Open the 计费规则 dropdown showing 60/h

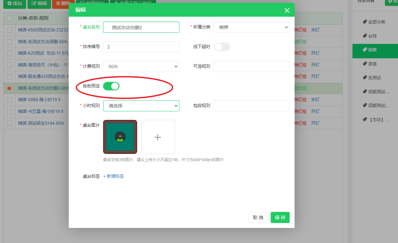click(x=141, y=66)
